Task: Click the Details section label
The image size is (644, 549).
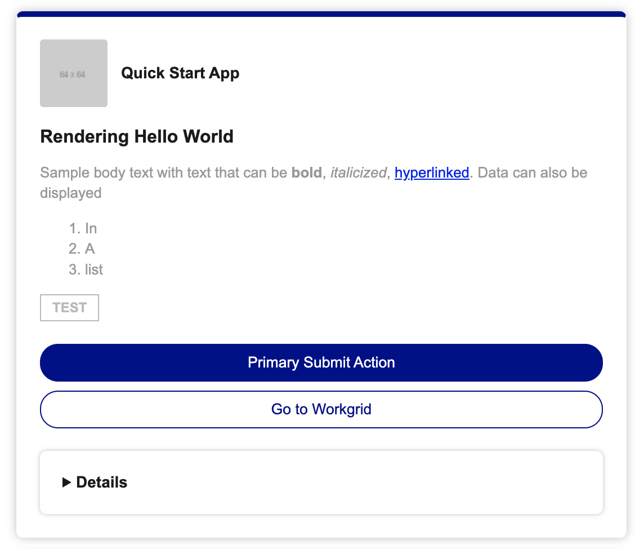Action: click(x=101, y=482)
